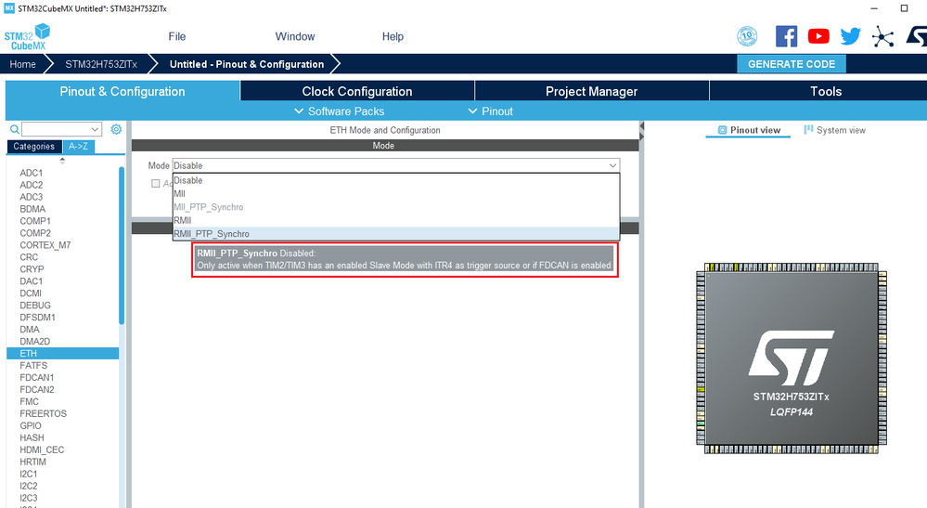Select CRYP in the peripheral list
Viewport: 927px width, 508px height.
tap(32, 269)
